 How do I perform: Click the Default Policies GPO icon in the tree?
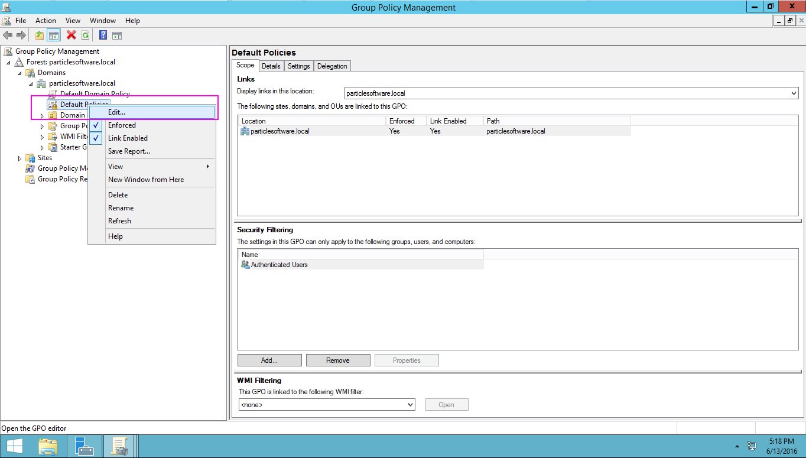click(53, 105)
